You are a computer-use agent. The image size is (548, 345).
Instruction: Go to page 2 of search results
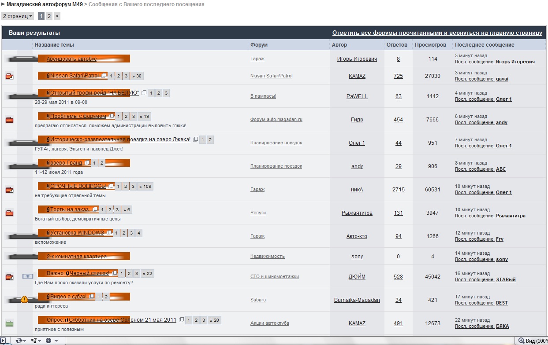(49, 16)
